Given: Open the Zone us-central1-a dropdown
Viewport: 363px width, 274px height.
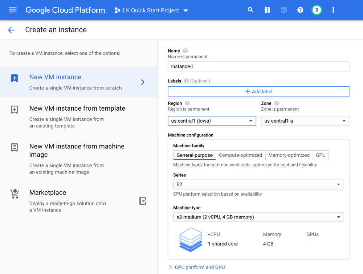Looking at the screenshot, I should click(x=305, y=121).
